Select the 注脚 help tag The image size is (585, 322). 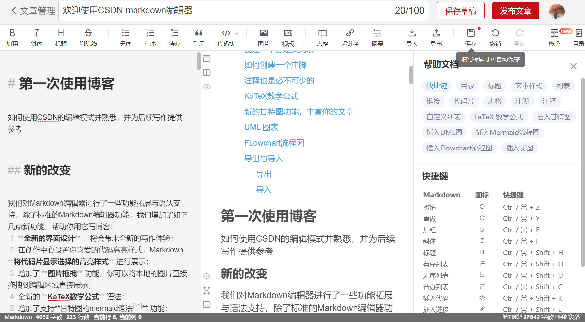(522, 101)
